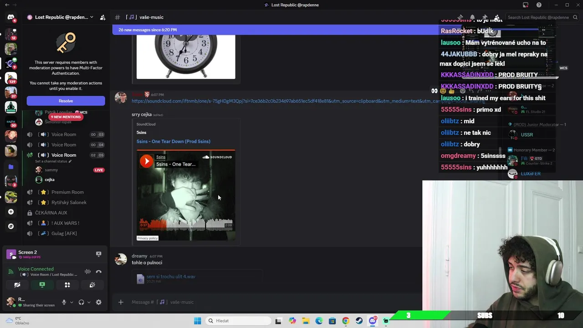The width and height of the screenshot is (583, 328).
Task: Focus message input for vaše-music
Action: tap(273, 302)
